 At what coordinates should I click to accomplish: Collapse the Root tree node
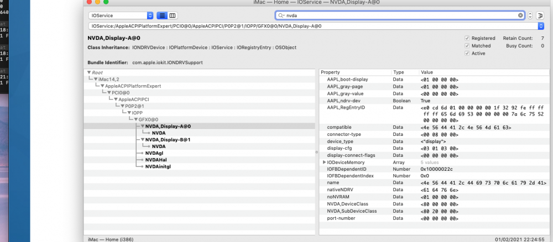point(89,72)
